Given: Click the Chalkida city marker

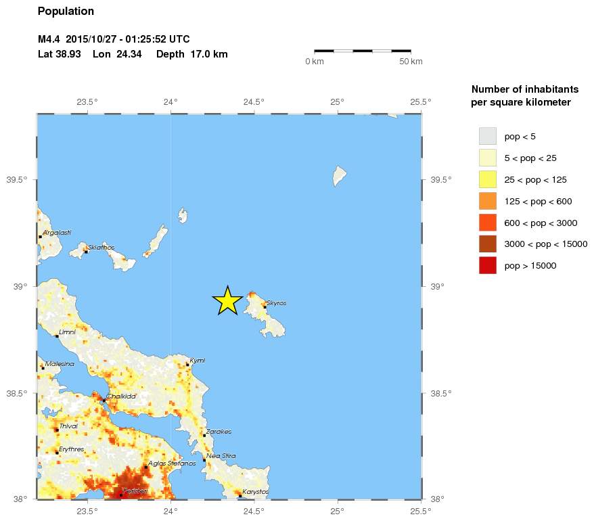Looking at the screenshot, I should click(104, 401).
